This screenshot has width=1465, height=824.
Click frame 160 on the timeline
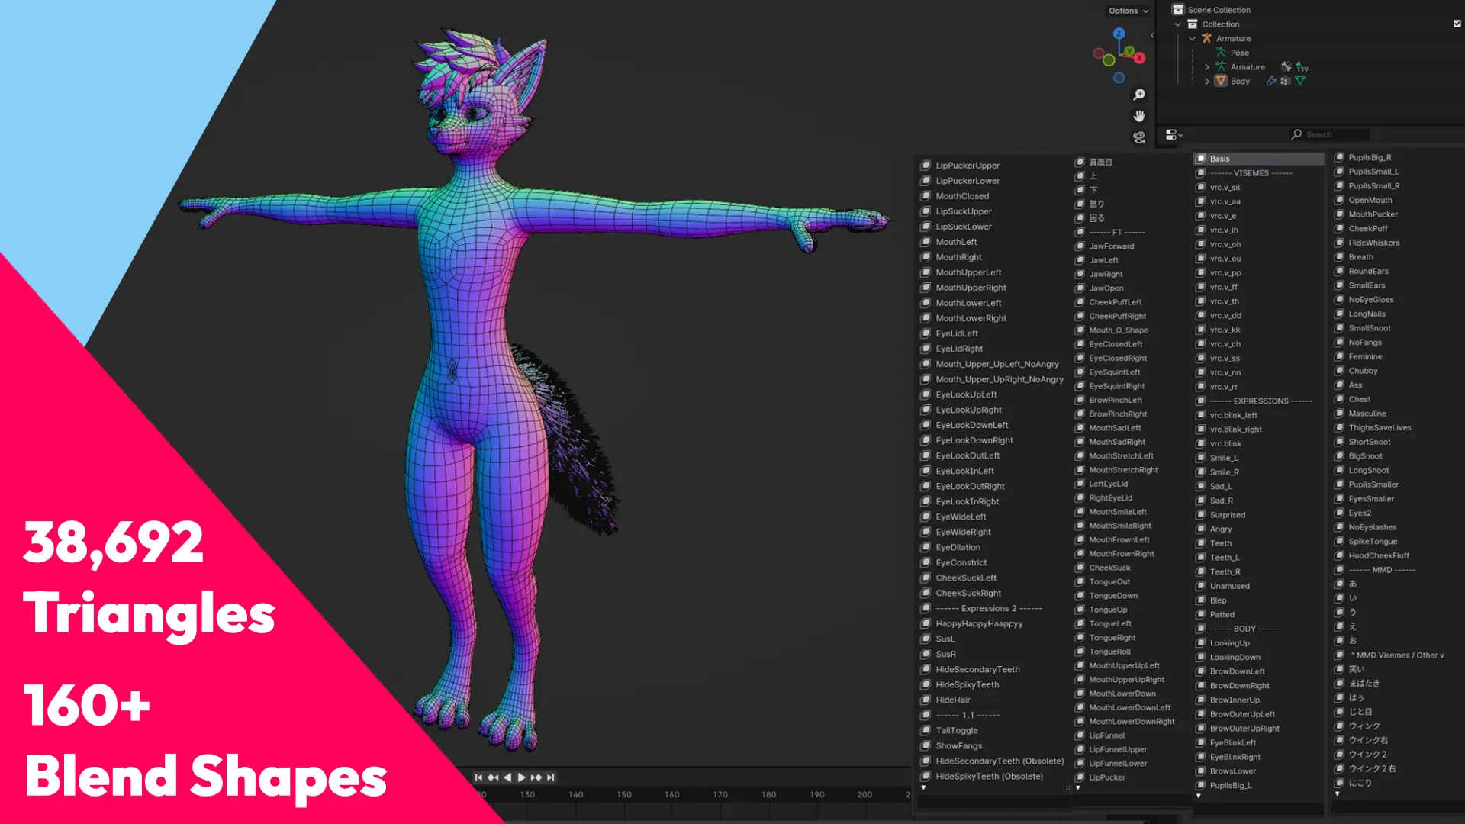point(671,795)
